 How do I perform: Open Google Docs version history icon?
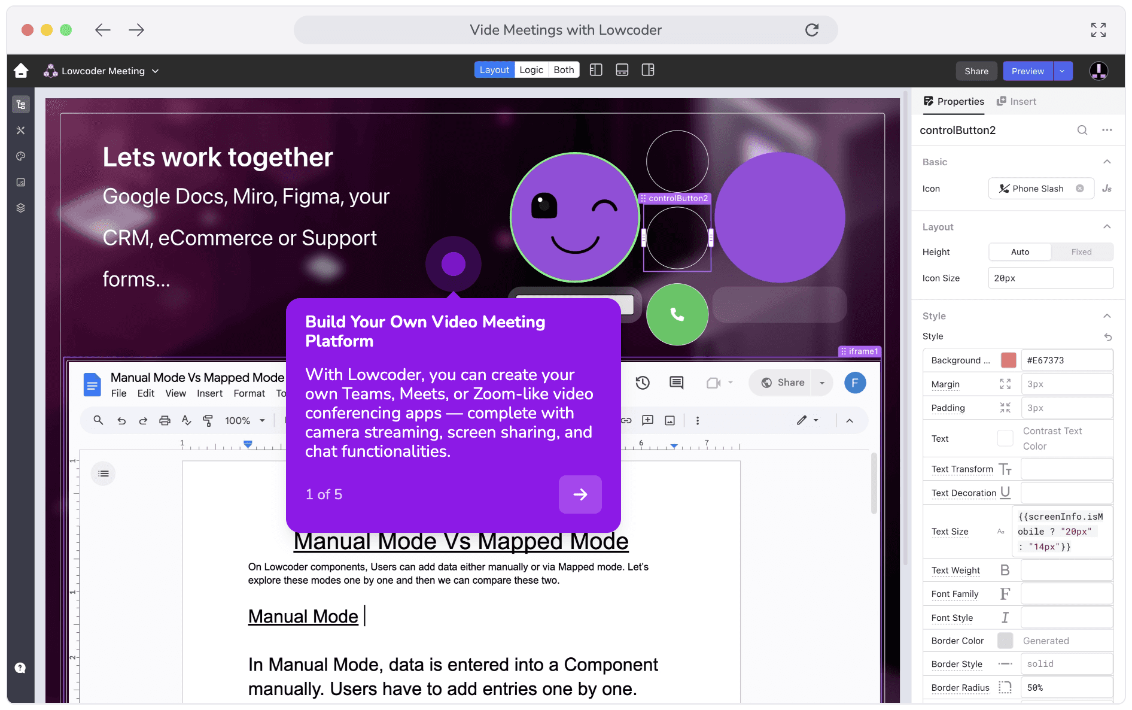pyautogui.click(x=643, y=383)
